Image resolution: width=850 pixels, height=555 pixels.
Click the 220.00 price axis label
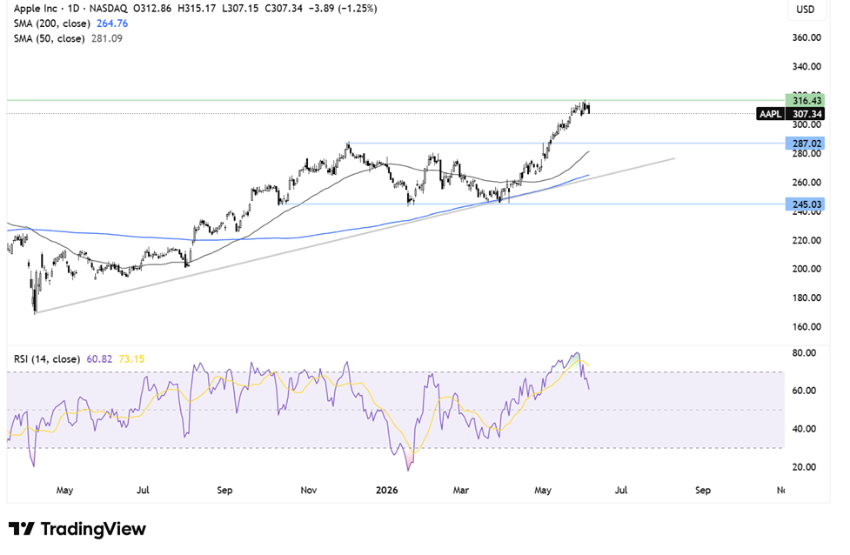[x=806, y=240]
